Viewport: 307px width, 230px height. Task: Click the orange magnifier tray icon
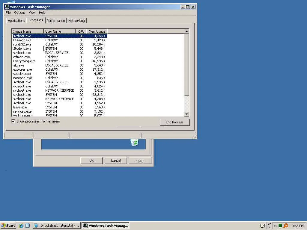point(286,226)
